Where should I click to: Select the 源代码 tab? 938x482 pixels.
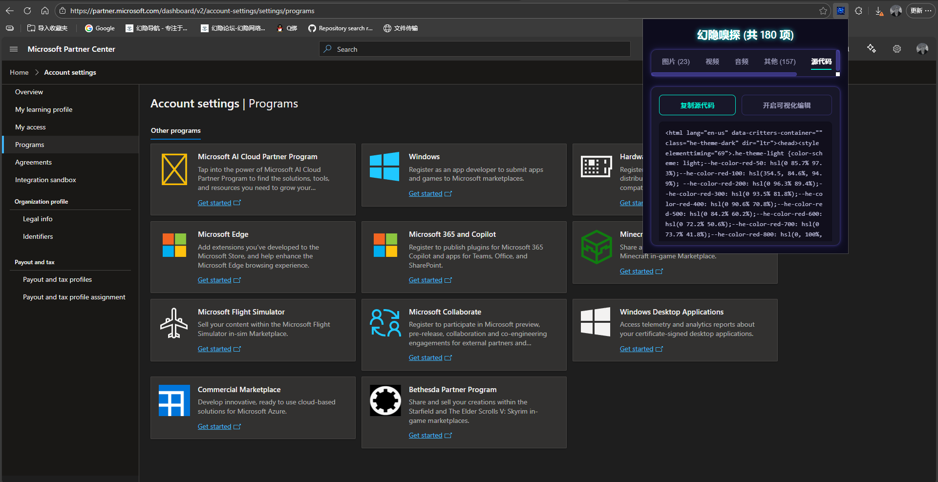click(x=821, y=62)
